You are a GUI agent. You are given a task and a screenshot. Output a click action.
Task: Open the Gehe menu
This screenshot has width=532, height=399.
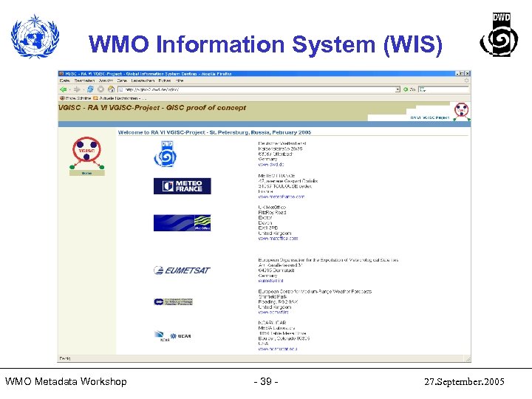click(122, 81)
